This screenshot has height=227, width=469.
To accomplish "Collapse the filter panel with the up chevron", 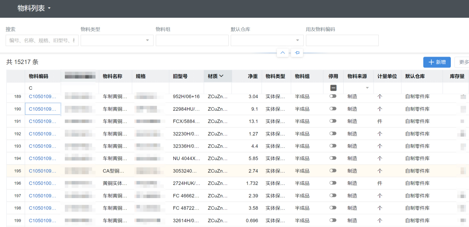I will coord(283,53).
